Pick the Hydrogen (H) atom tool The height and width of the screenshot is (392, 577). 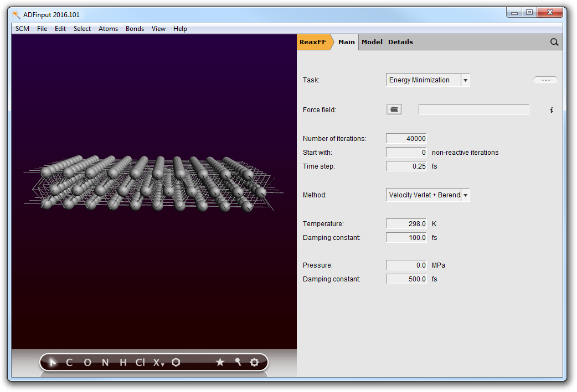(x=123, y=363)
